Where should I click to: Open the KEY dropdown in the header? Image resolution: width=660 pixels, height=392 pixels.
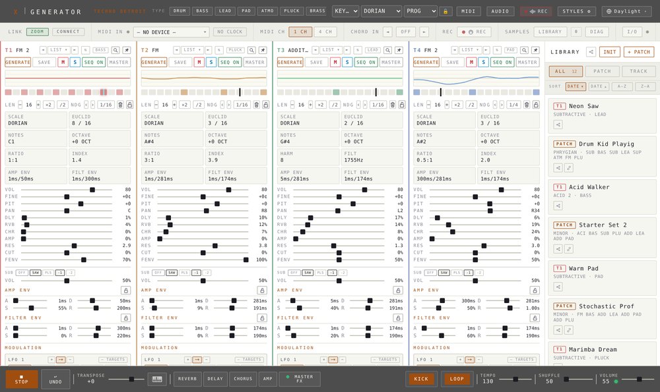(x=346, y=11)
